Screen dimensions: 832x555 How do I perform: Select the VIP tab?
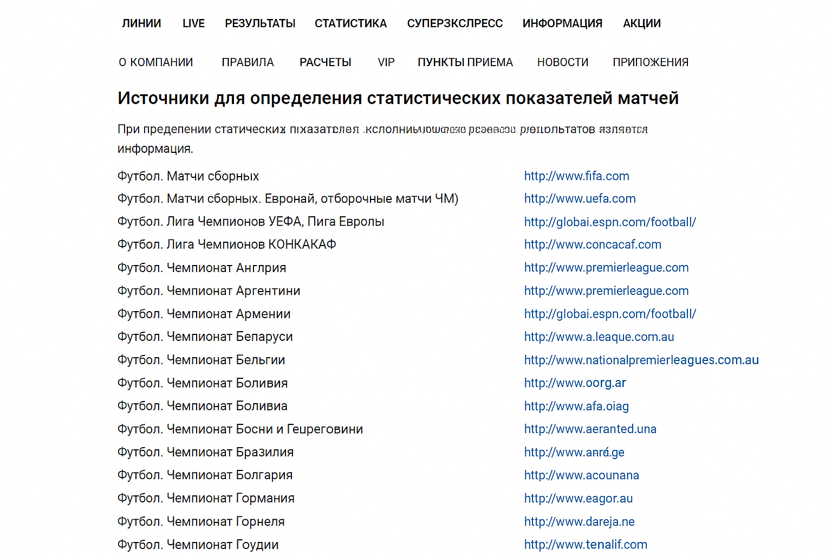click(386, 62)
